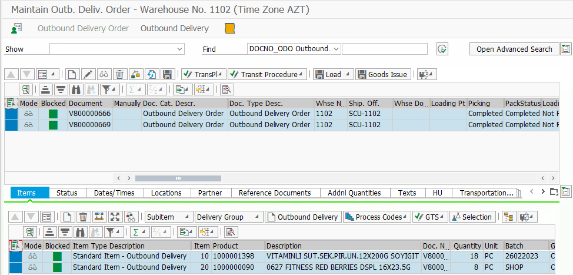Image resolution: width=573 pixels, height=275 pixels.
Task: Select row of document V800000666
Action: coord(11,114)
